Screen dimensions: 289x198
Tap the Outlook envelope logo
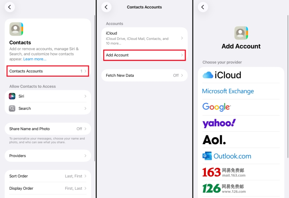pos(207,156)
